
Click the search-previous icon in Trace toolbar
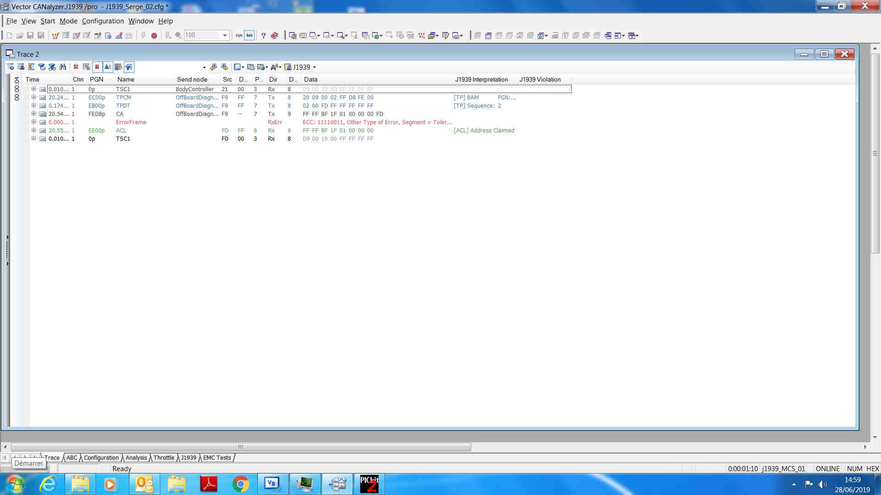(x=213, y=67)
